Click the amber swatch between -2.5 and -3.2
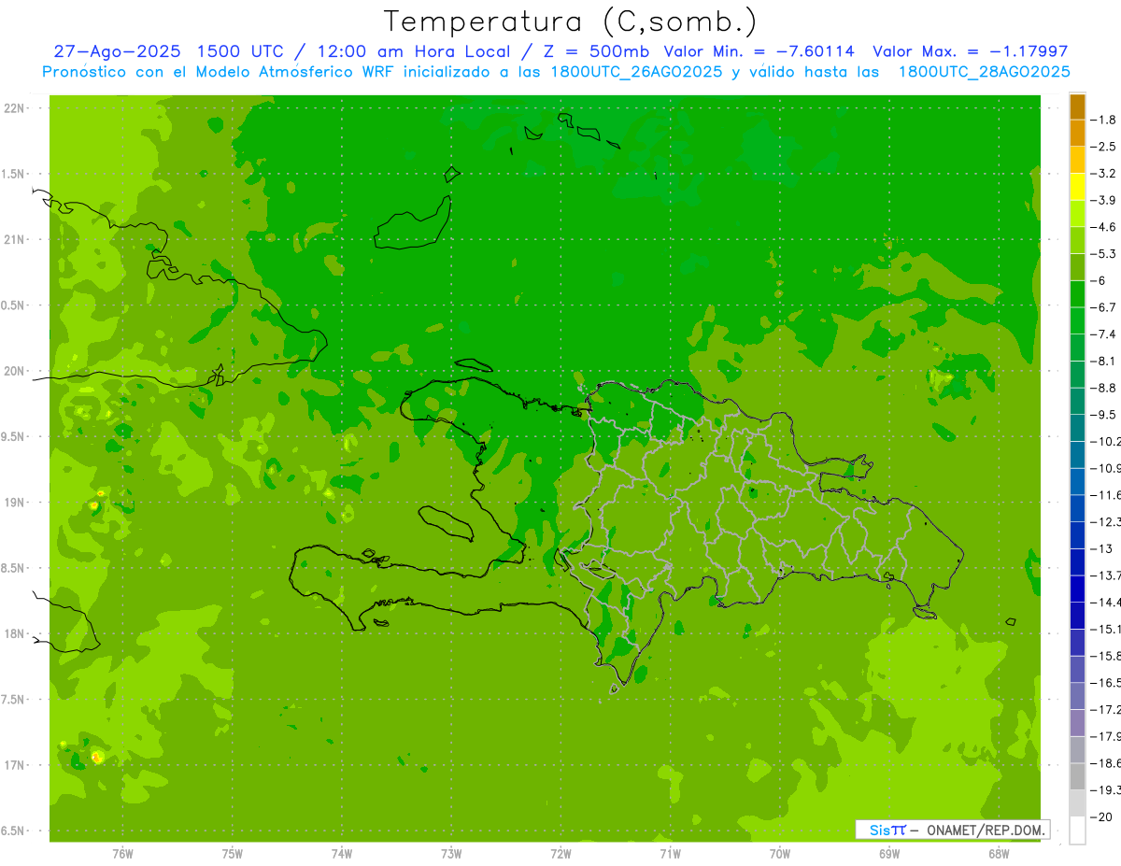Screen dimensions: 1121x866 click(1077, 160)
